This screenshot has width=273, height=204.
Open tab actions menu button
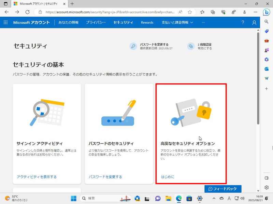pos(5,4)
